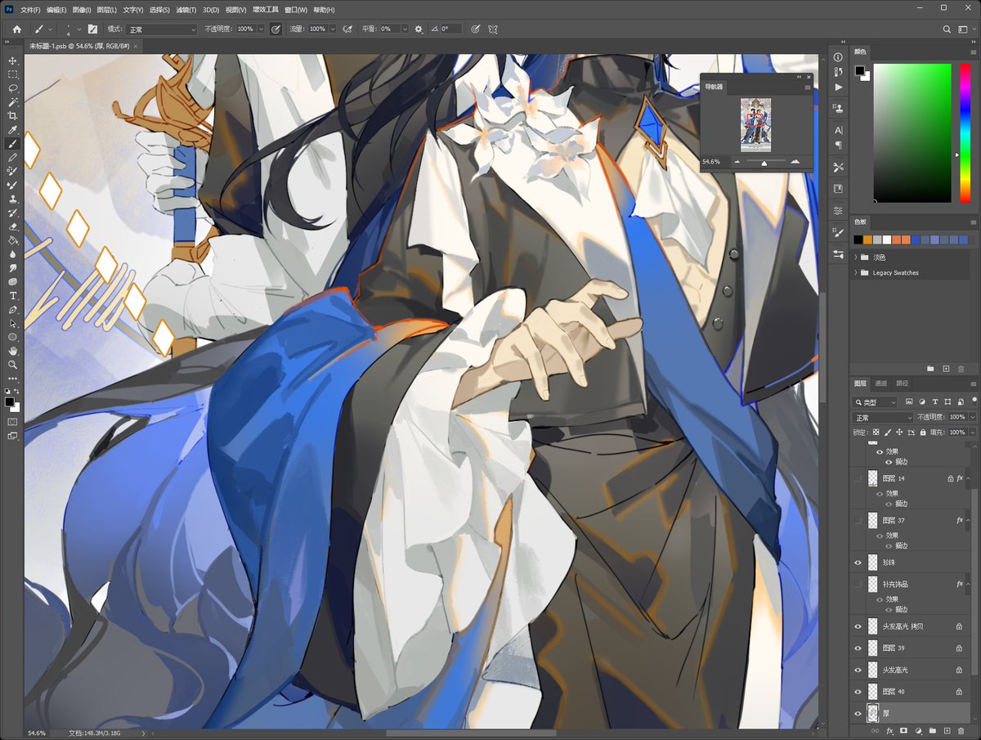Screen dimensions: 981x740
Task: Open the 不透明度 opacity dropdown in options bar
Action: pyautogui.click(x=261, y=29)
